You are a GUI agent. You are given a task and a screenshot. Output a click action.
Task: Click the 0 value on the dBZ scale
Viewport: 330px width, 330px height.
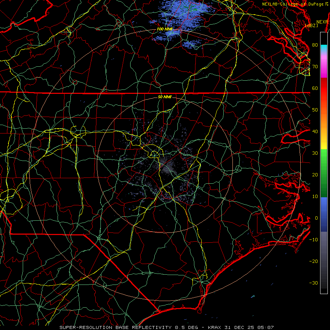click(316, 218)
